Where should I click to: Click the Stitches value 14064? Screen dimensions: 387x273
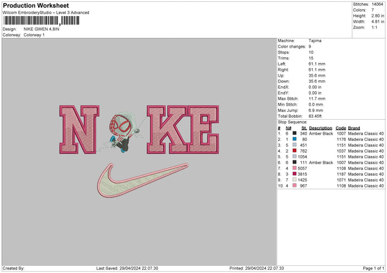point(377,5)
